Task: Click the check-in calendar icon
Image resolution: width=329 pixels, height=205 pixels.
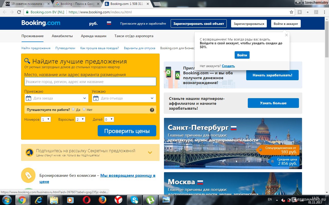Action: [x=29, y=98]
